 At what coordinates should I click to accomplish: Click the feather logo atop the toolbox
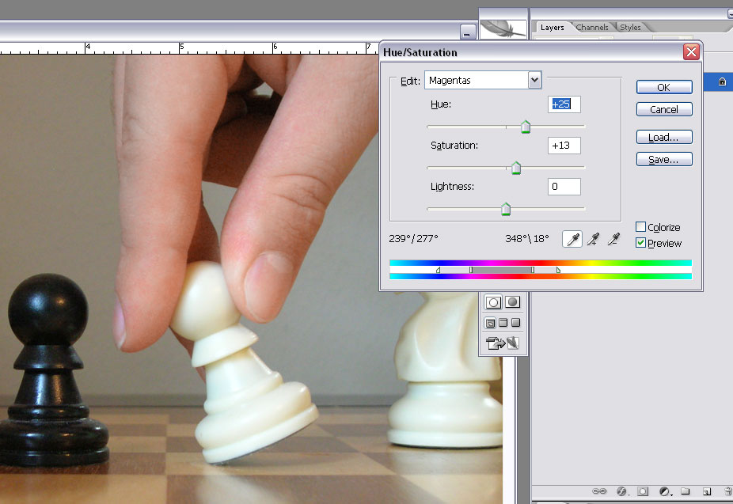coord(503,28)
